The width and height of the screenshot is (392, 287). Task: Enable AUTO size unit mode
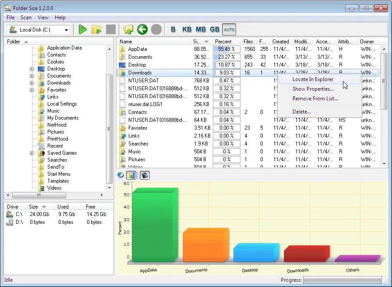(229, 29)
